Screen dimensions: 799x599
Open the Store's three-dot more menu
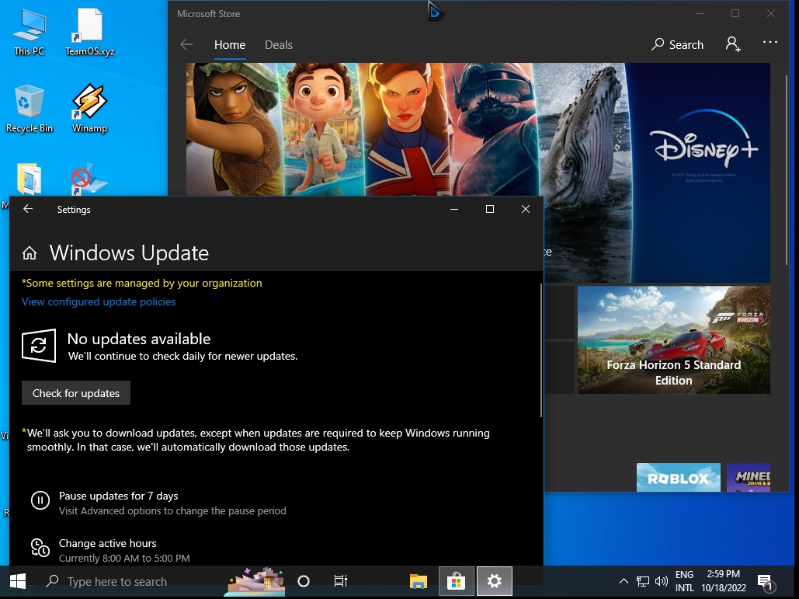(x=769, y=44)
